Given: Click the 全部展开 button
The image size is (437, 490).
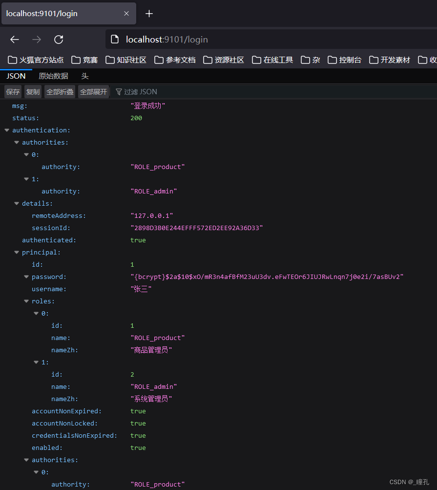Looking at the screenshot, I should [x=93, y=91].
